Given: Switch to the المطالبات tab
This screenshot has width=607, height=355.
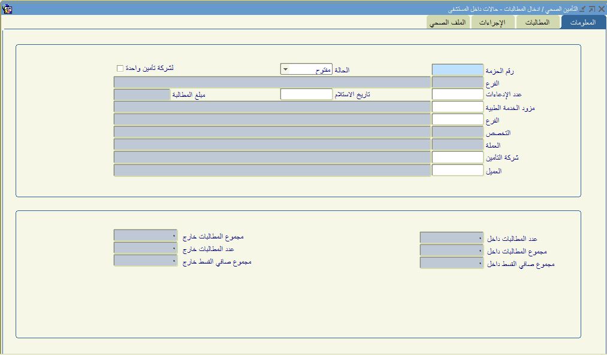Looking at the screenshot, I should pyautogui.click(x=537, y=23).
